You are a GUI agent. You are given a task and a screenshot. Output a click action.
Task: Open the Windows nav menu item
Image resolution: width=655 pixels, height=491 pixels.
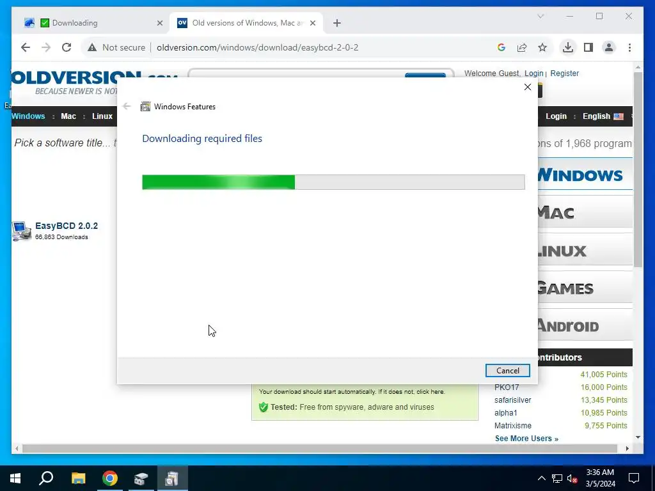(x=28, y=116)
